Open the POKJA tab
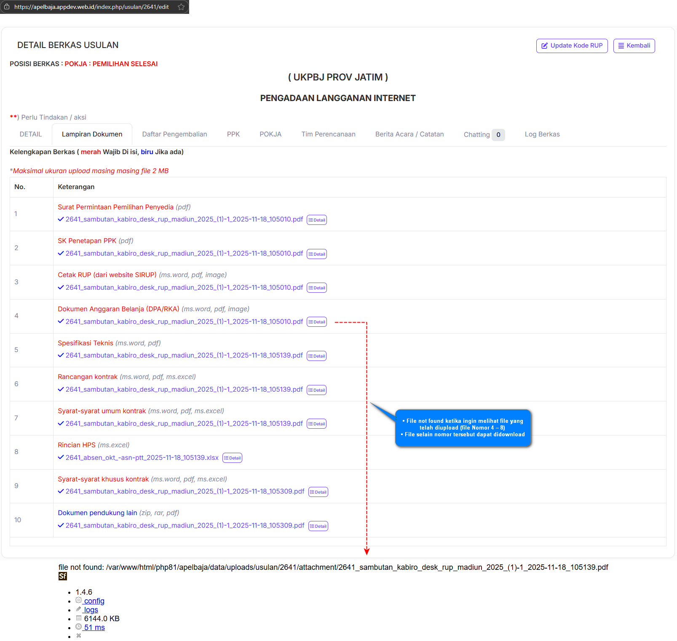 pyautogui.click(x=270, y=134)
